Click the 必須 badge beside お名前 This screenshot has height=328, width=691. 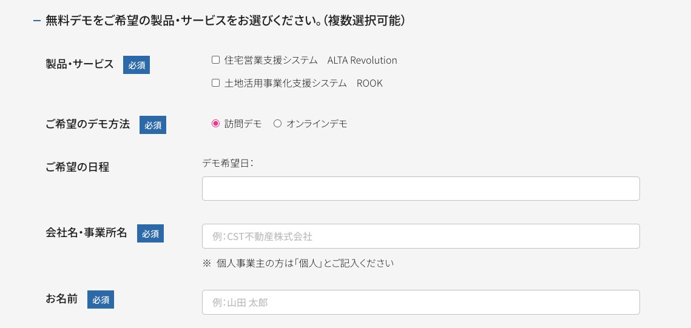click(101, 300)
